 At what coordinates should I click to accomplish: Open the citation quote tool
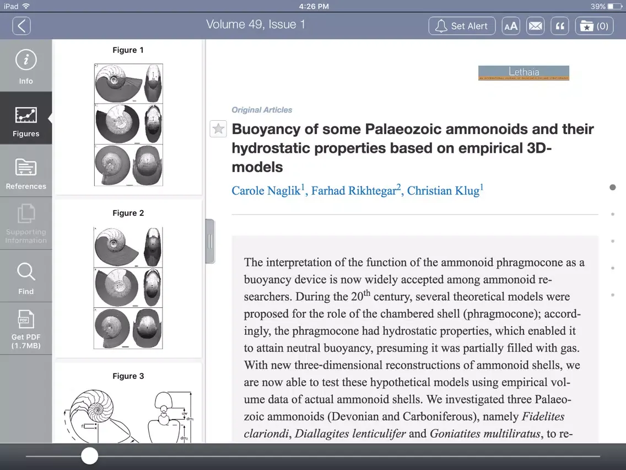point(560,25)
